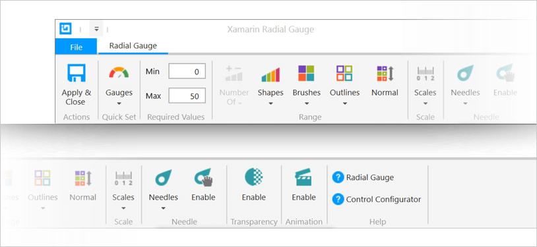Screen dimensions: 537x247
Task: Expand the Scales dropdown arrow in top ribbon
Action: tap(426, 103)
